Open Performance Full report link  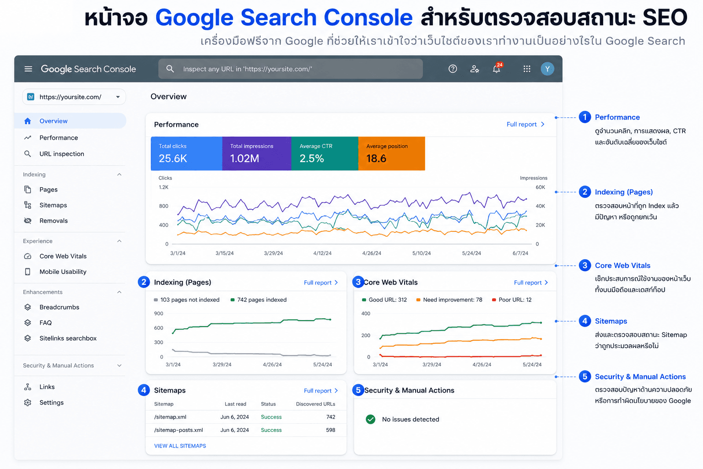tap(525, 124)
